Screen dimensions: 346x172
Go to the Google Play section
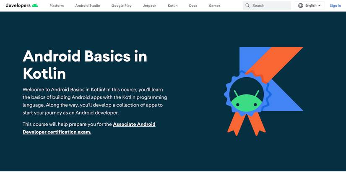(x=121, y=5)
